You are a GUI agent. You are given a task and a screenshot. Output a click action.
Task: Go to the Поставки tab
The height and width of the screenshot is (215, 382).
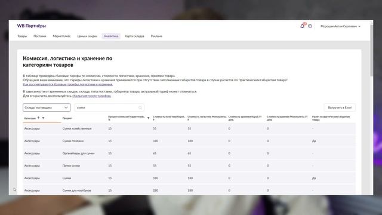pyautogui.click(x=40, y=36)
